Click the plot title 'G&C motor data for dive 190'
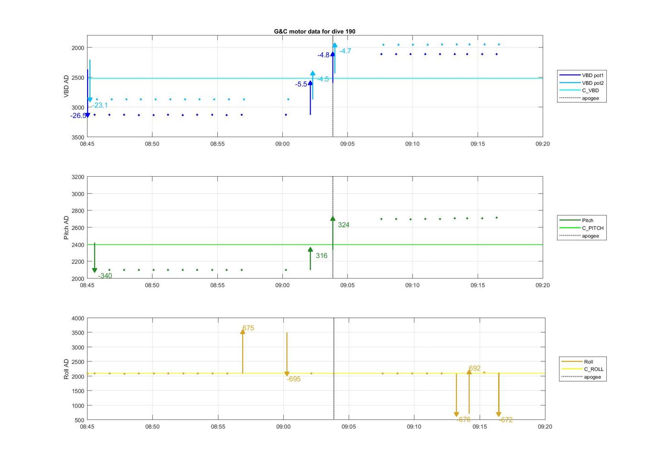670x472 pixels. [314, 32]
